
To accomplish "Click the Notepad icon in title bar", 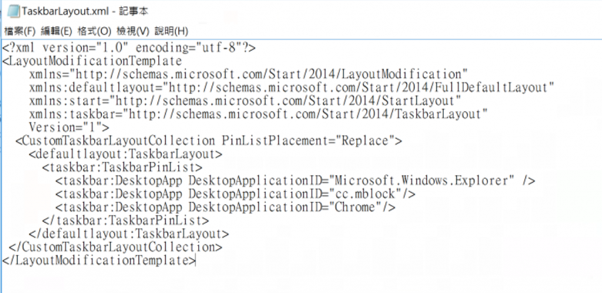I will tap(14, 12).
